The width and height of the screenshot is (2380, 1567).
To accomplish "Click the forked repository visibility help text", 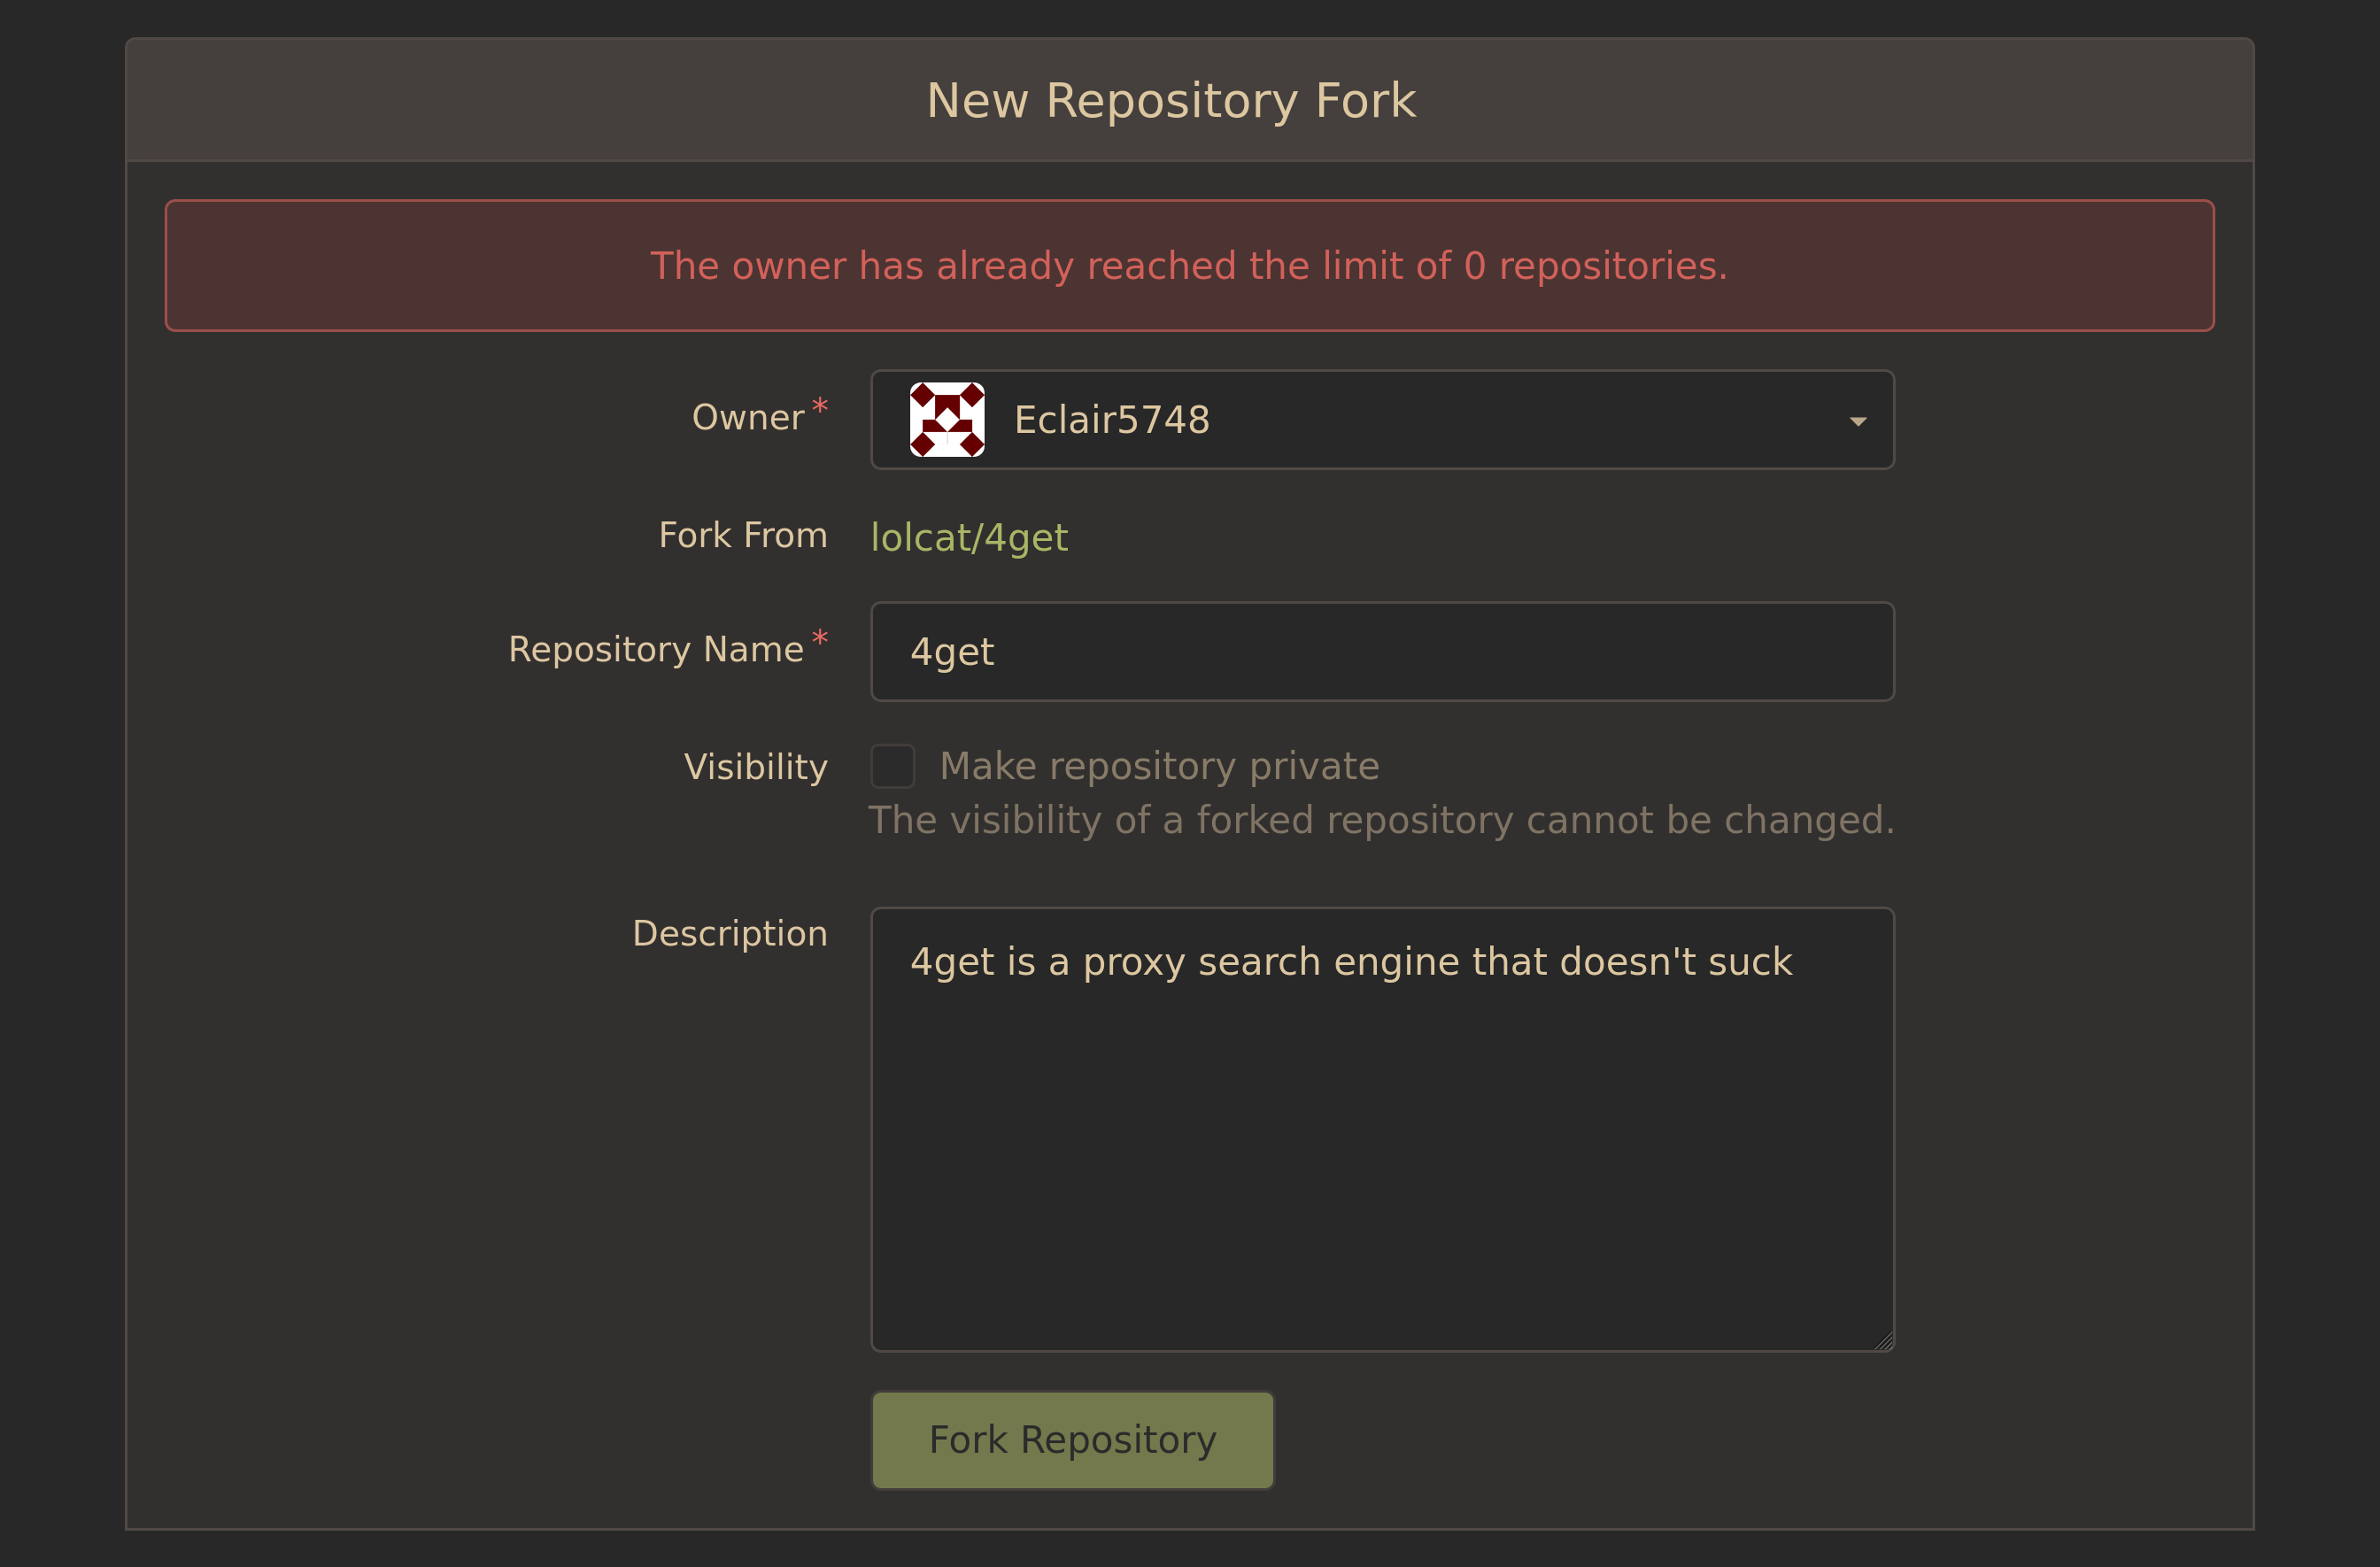I will tap(1380, 821).
